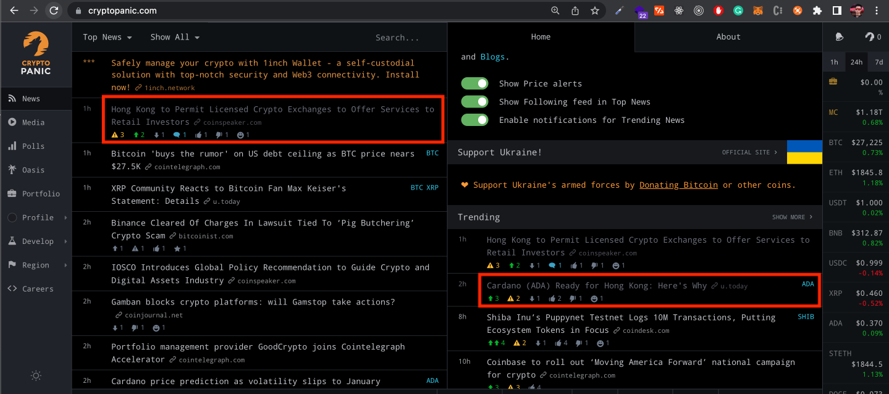Click gold briefcase icon in price panel

coord(833,82)
